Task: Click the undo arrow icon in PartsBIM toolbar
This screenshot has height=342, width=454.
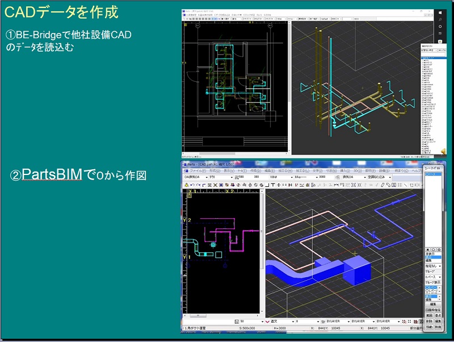Action: click(192, 185)
